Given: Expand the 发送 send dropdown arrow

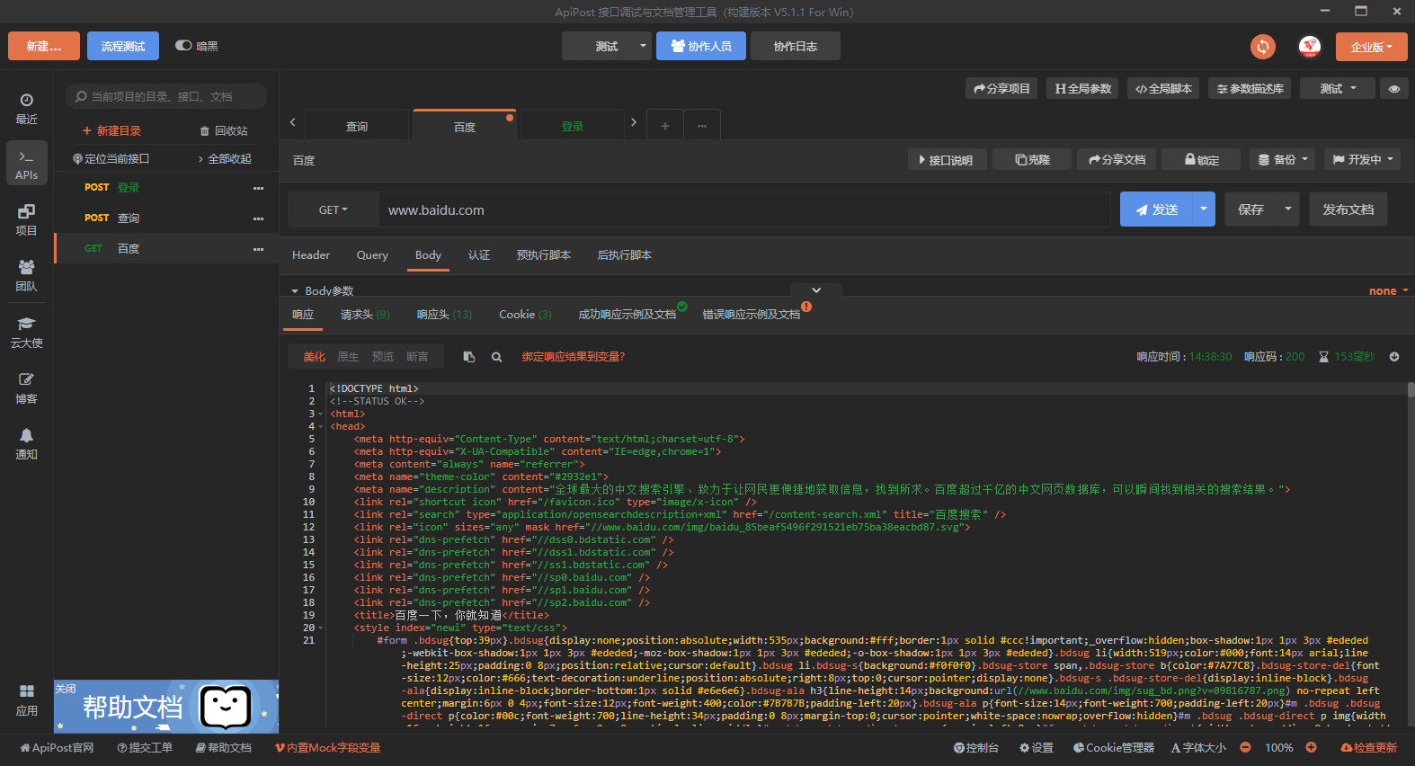Looking at the screenshot, I should (1203, 209).
